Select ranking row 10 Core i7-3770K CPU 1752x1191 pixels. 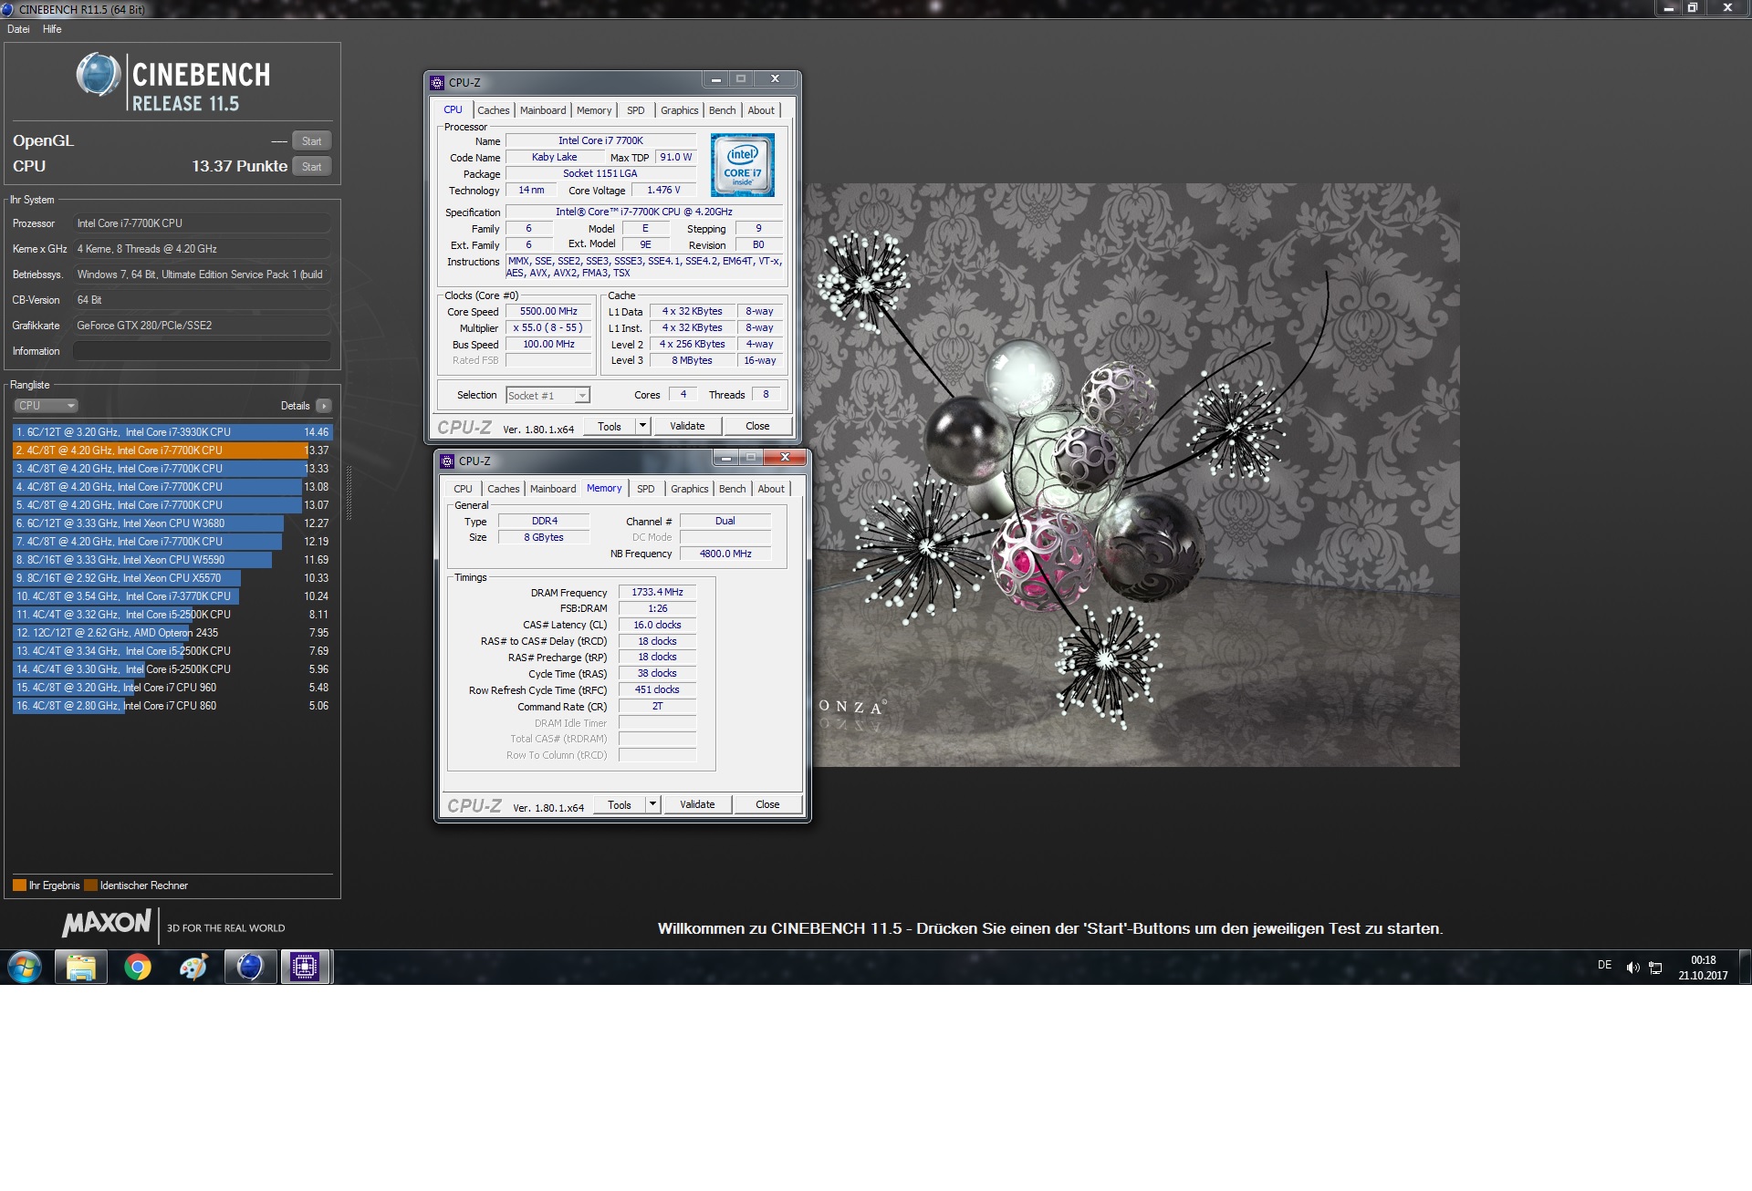pos(172,596)
